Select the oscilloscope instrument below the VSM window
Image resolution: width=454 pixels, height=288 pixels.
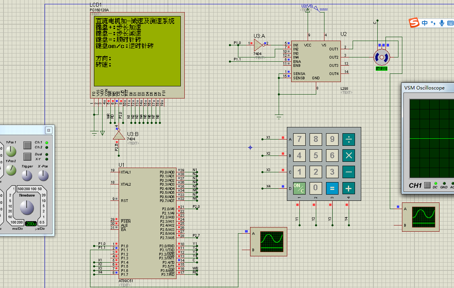tap(421, 217)
